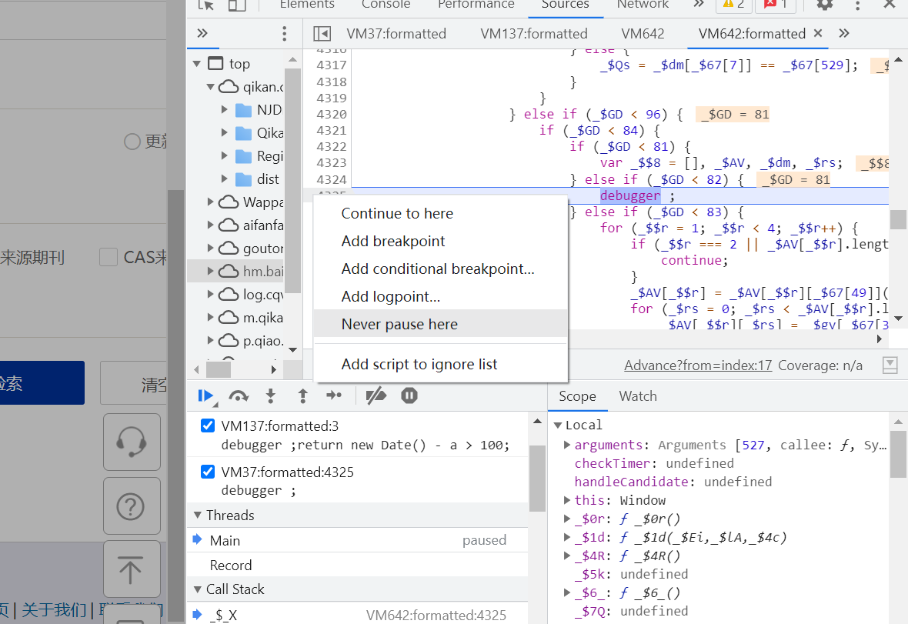908x624 pixels.
Task: Close the VM642:formatted tab
Action: (x=818, y=33)
